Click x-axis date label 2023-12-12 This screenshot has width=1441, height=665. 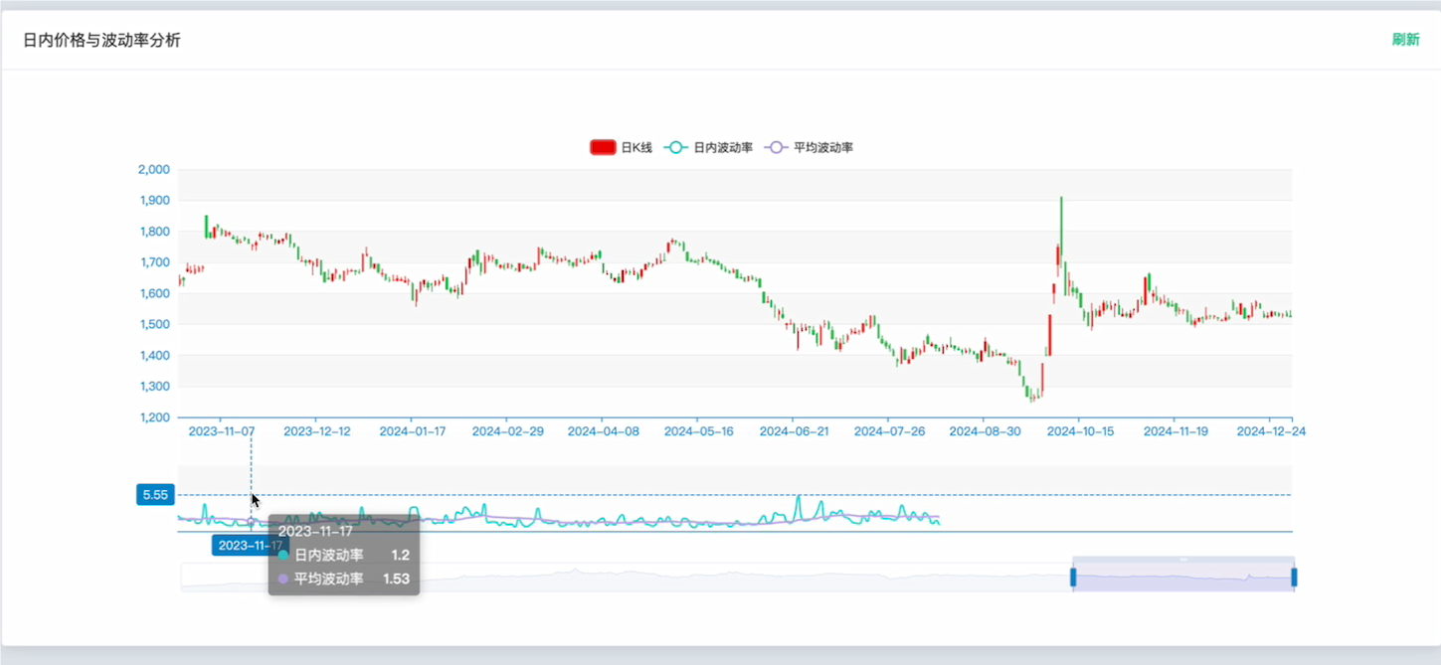click(317, 431)
